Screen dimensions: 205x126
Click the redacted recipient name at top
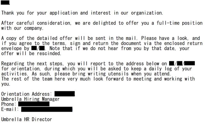coord(5,3)
